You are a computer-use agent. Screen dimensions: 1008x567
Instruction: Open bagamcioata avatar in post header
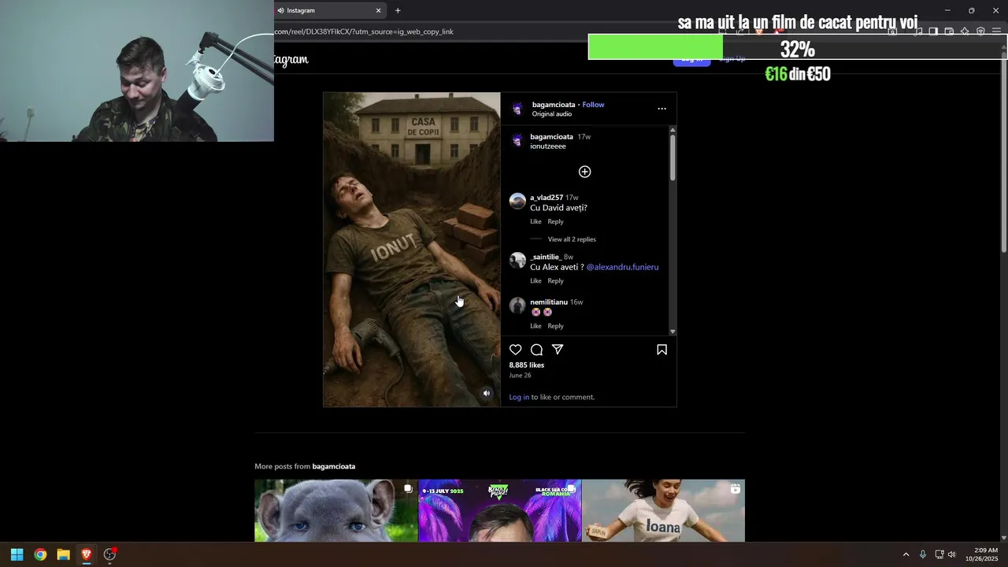coord(517,109)
